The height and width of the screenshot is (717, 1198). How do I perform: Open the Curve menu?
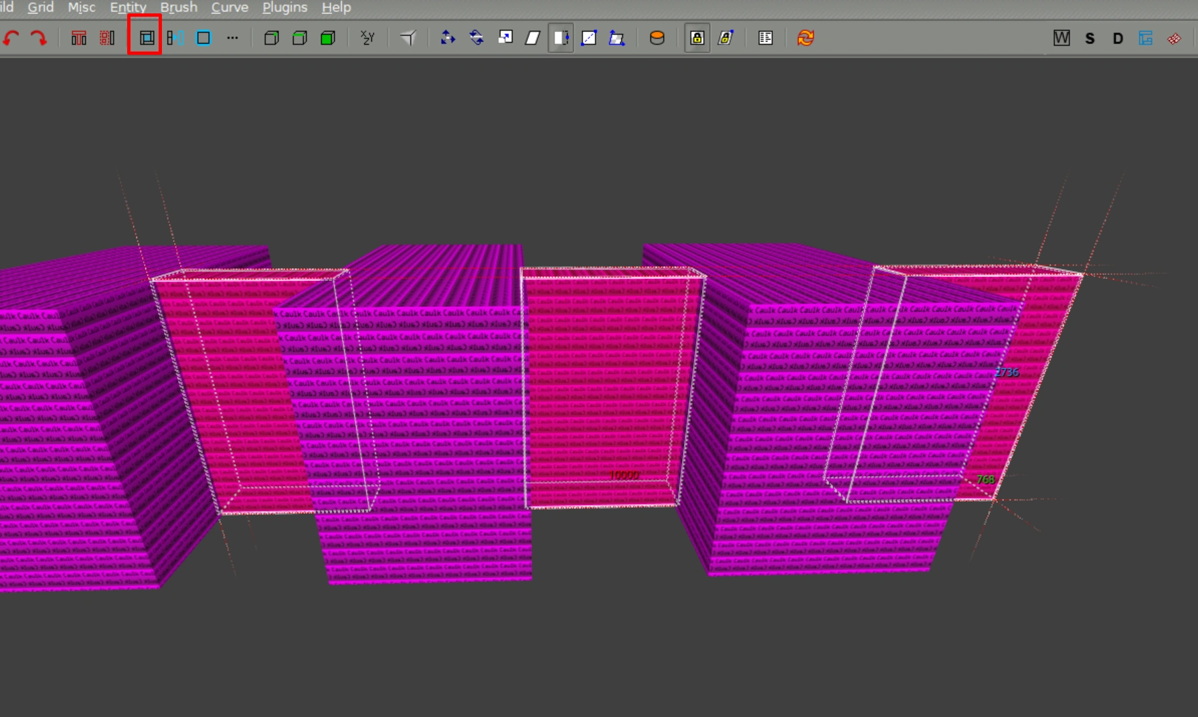(230, 7)
